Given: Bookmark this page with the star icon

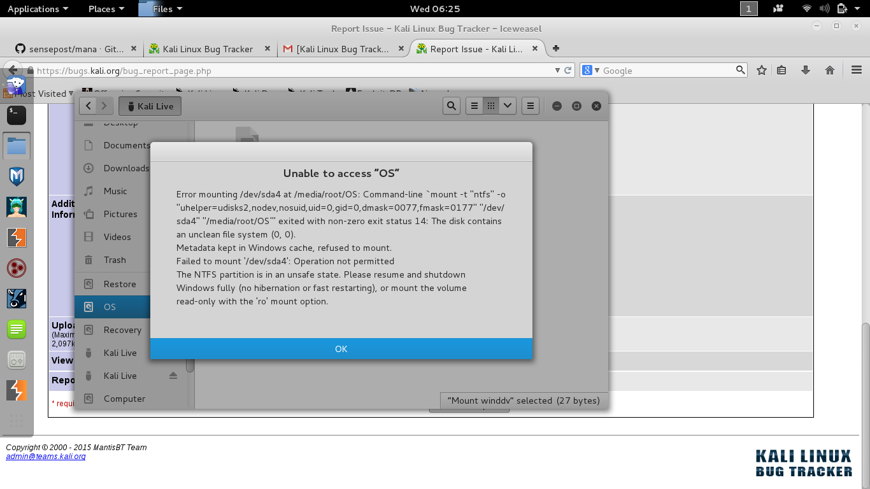Looking at the screenshot, I should (761, 71).
